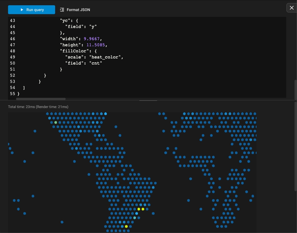The height and width of the screenshot is (233, 297).
Task: Click the "Total time: 23ms" status text
Action: coord(21,107)
